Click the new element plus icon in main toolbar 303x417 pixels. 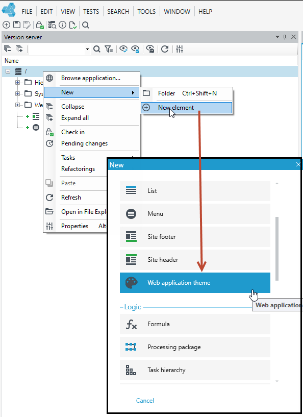[x=7, y=25]
